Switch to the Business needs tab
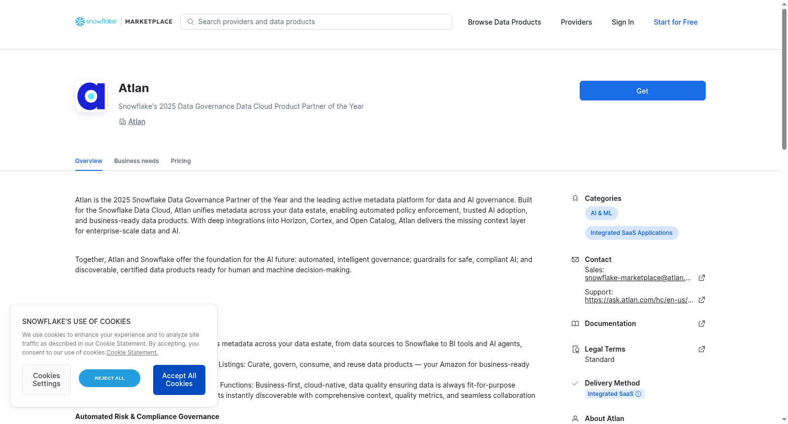This screenshot has width=788, height=424. tap(136, 161)
